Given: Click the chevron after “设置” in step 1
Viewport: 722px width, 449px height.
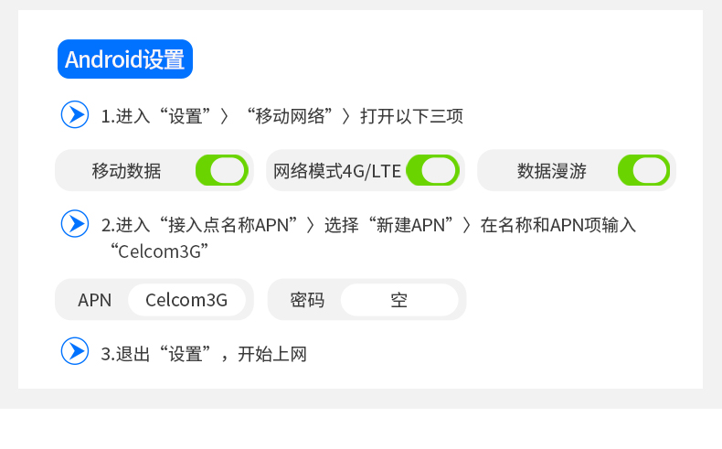Looking at the screenshot, I should [224, 116].
